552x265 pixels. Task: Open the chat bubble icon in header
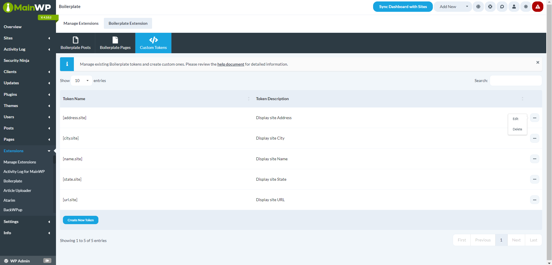tap(502, 7)
